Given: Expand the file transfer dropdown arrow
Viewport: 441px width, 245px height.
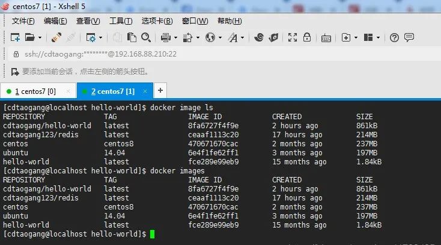Looking at the screenshot, I should click(198, 37).
